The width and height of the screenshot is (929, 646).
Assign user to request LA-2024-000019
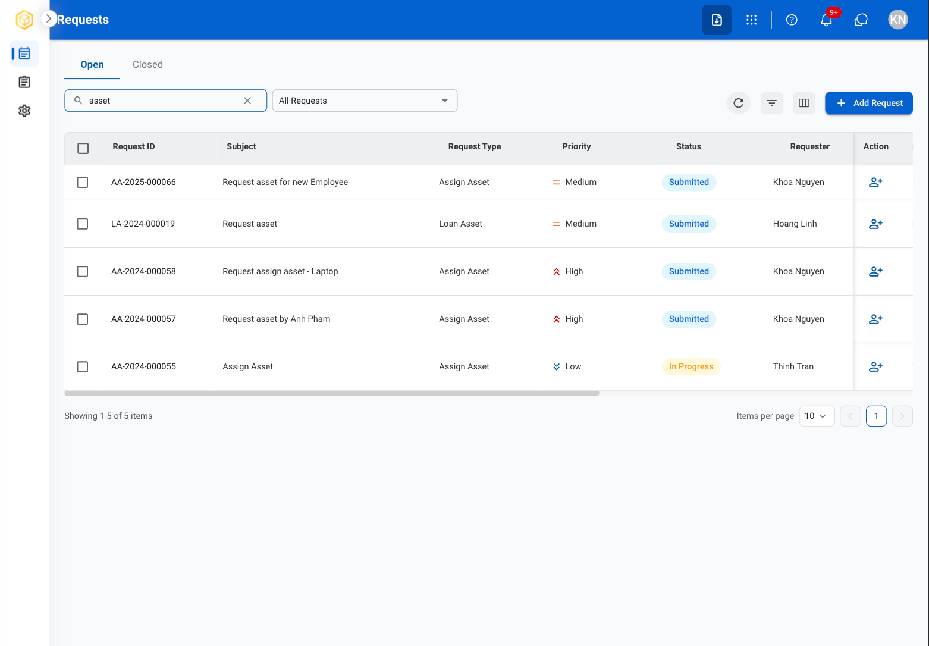point(875,224)
